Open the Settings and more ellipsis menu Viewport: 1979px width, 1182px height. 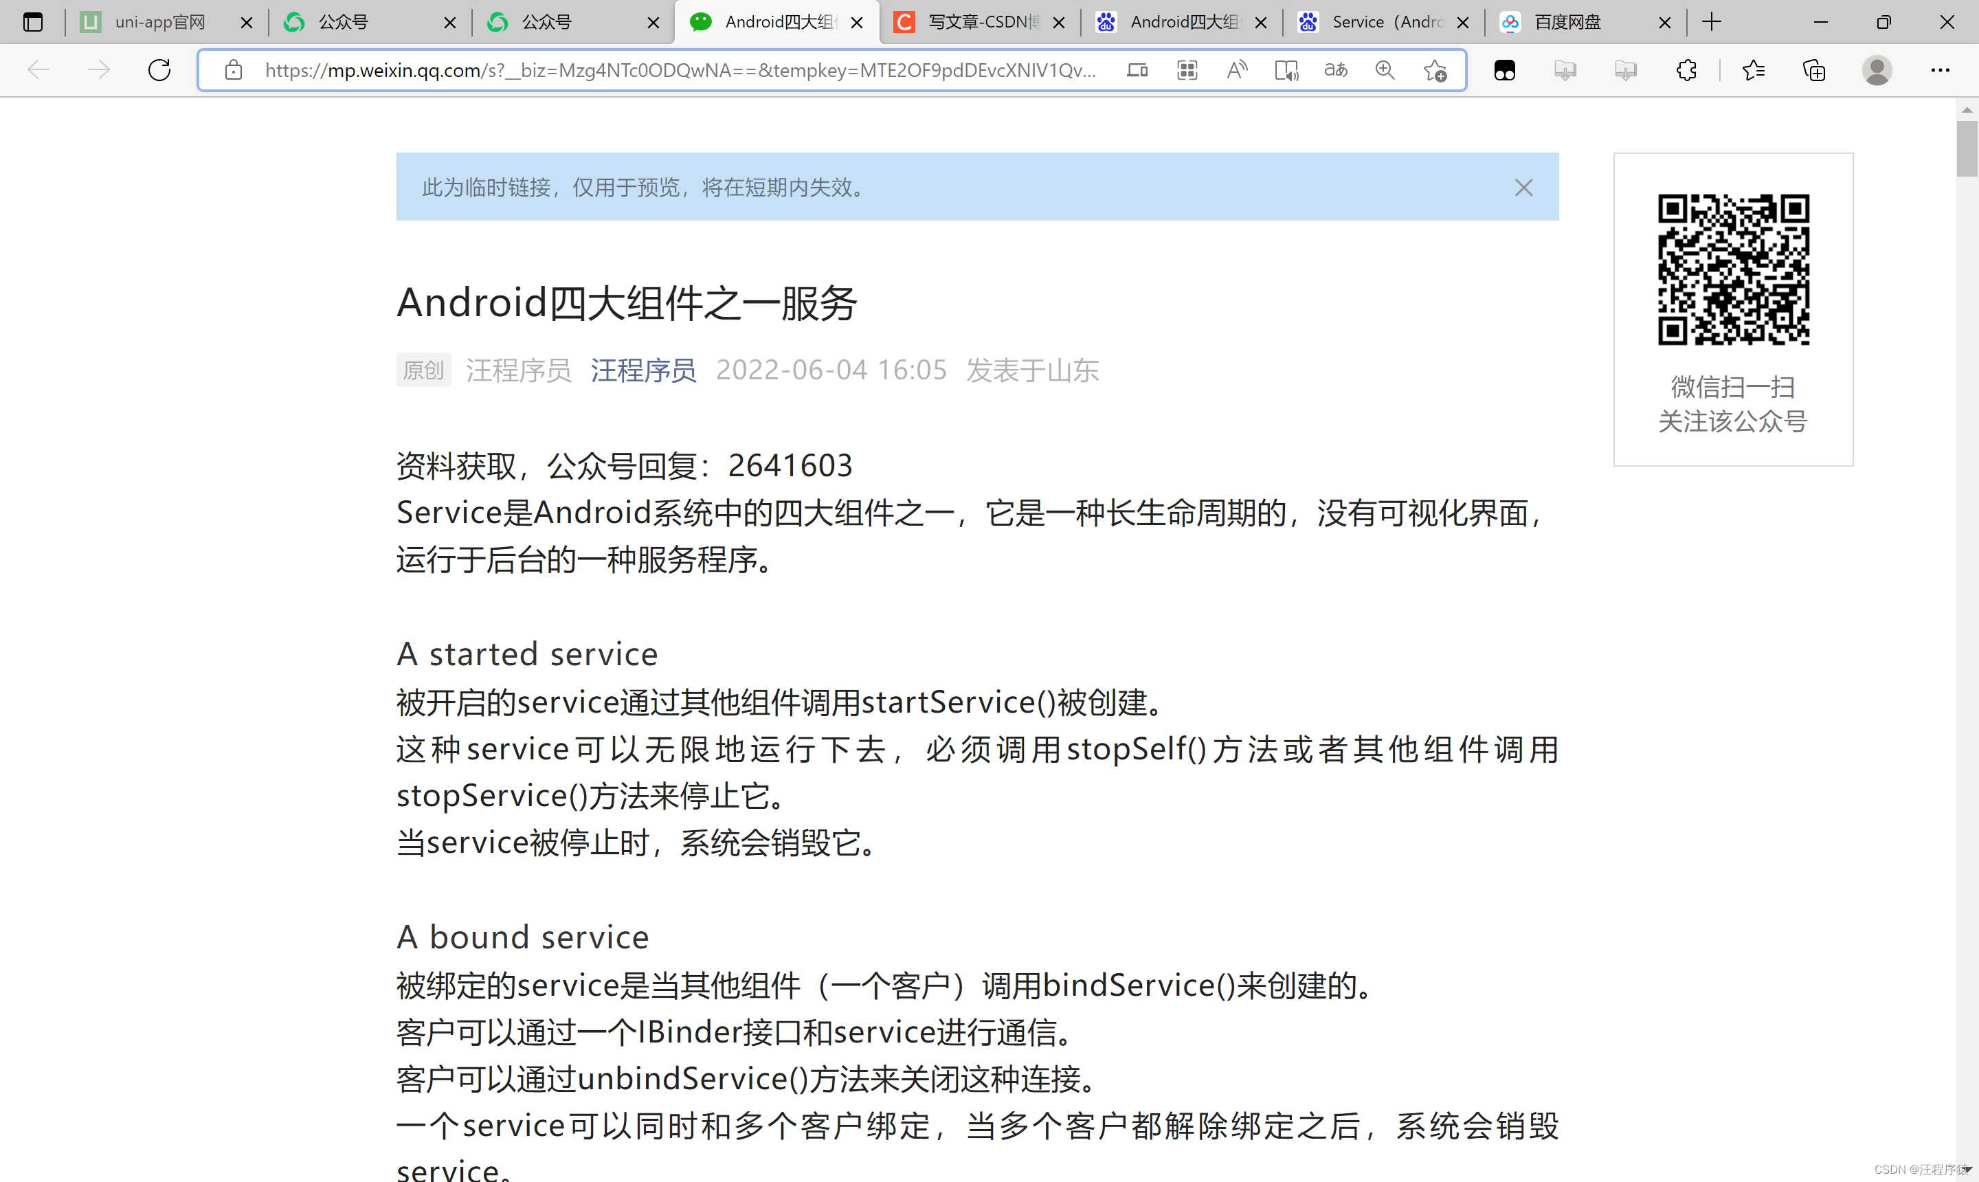click(1940, 70)
